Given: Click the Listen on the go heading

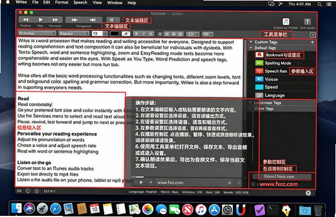Looking at the screenshot, I should click(34, 163).
